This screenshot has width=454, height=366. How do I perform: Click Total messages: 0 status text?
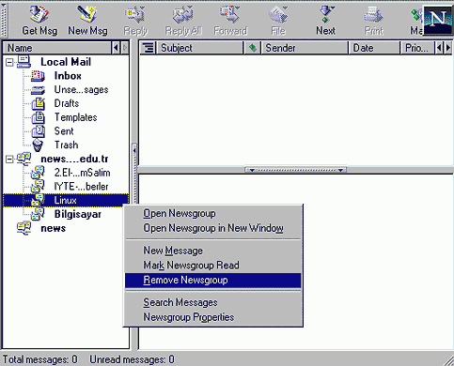(x=39, y=359)
